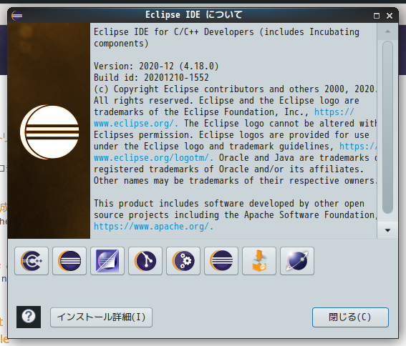Close dialog with title bar X
The image size is (406, 346).
click(x=390, y=16)
